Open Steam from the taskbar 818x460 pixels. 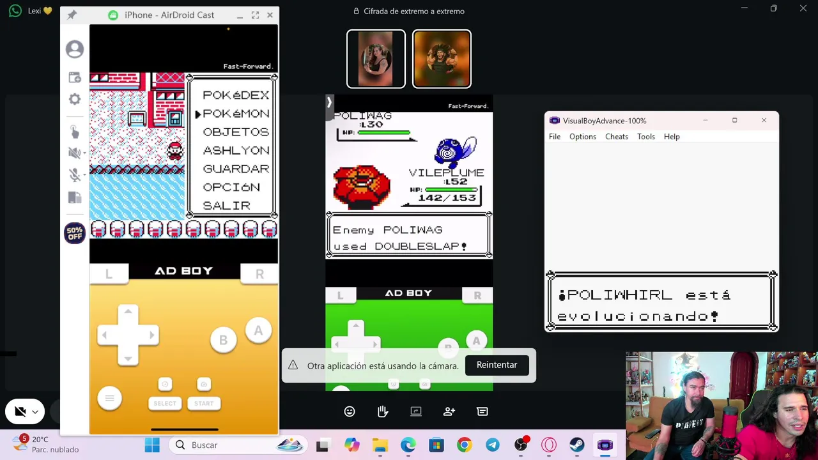click(x=577, y=445)
